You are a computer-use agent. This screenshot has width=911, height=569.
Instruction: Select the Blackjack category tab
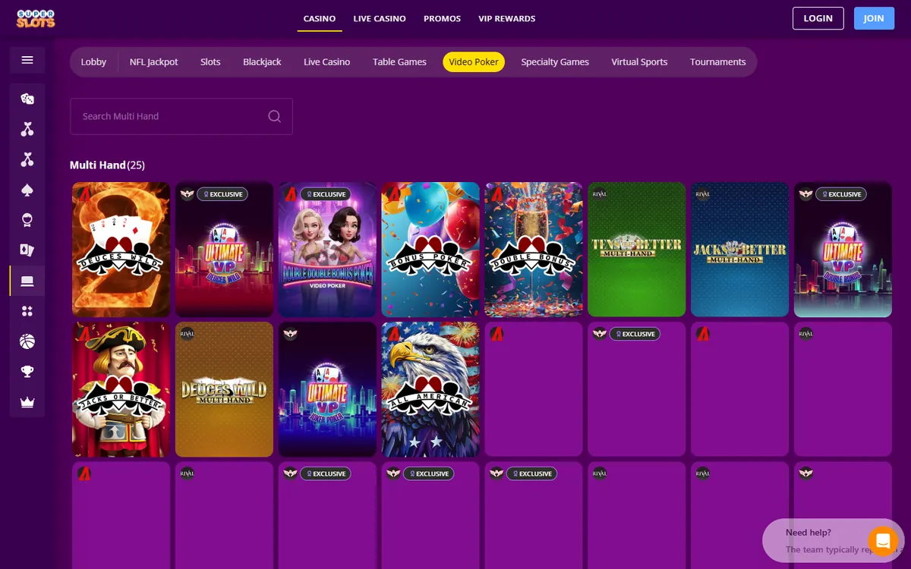tap(262, 62)
